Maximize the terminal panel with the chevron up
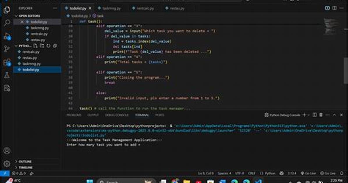348x183 pixels. pyautogui.click(x=334, y=115)
